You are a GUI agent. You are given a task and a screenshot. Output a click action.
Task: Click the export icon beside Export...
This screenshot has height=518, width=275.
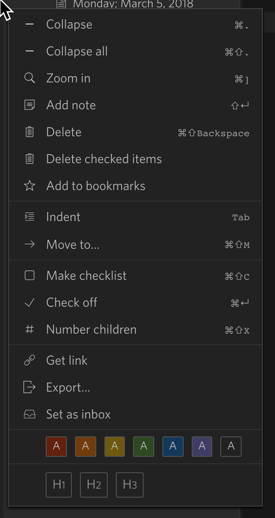click(x=29, y=387)
